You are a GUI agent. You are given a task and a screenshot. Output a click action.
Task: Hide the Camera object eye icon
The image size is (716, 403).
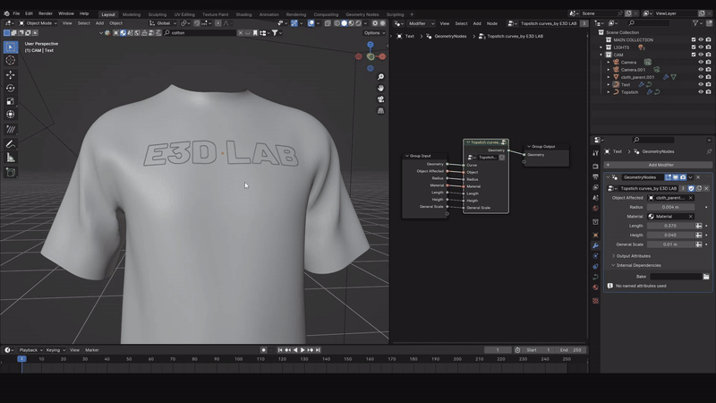(x=701, y=62)
